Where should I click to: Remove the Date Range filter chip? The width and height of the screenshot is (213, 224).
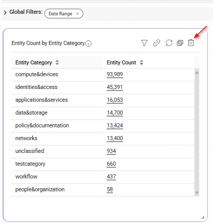click(77, 14)
